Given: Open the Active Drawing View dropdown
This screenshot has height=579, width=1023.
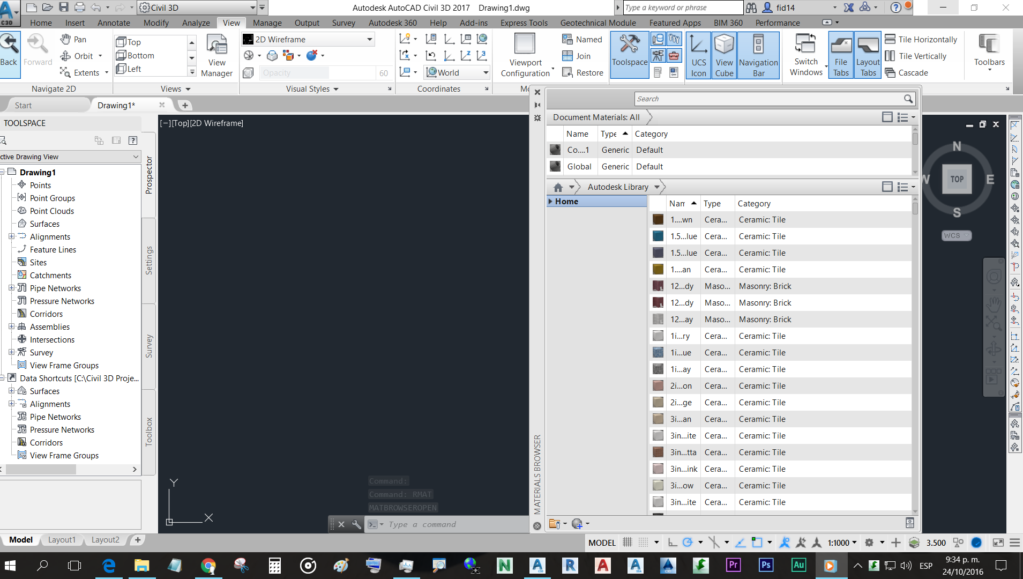Looking at the screenshot, I should (70, 157).
